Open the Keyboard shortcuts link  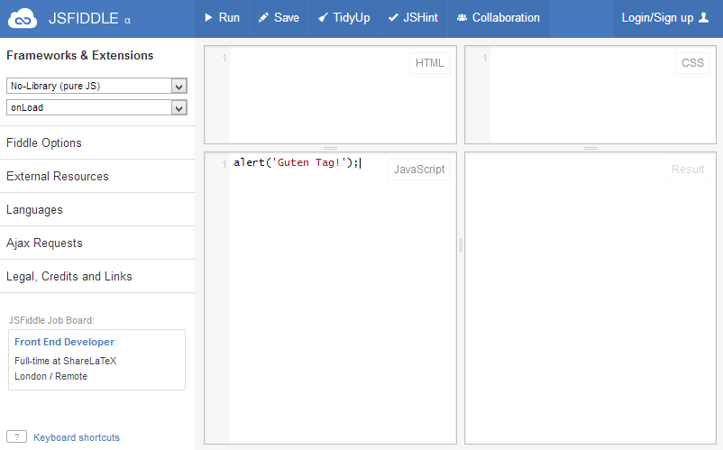tap(77, 437)
